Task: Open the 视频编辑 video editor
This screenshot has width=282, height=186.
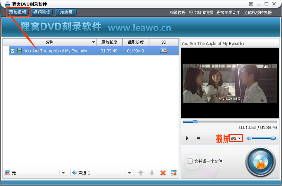Action: [x=42, y=12]
